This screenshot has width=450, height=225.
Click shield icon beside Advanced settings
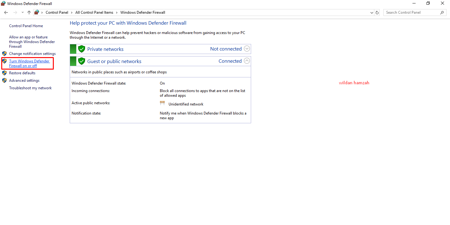coord(4,81)
